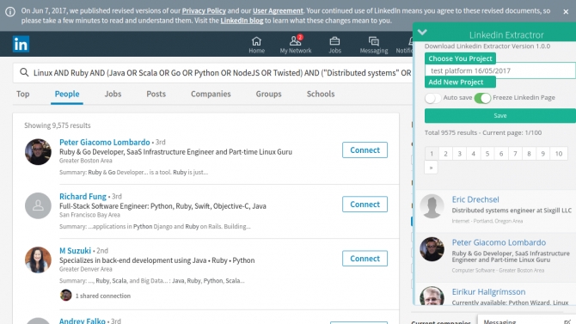The image size is (576, 324).
Task: Open the LinkedIn blog link
Action: (x=242, y=21)
